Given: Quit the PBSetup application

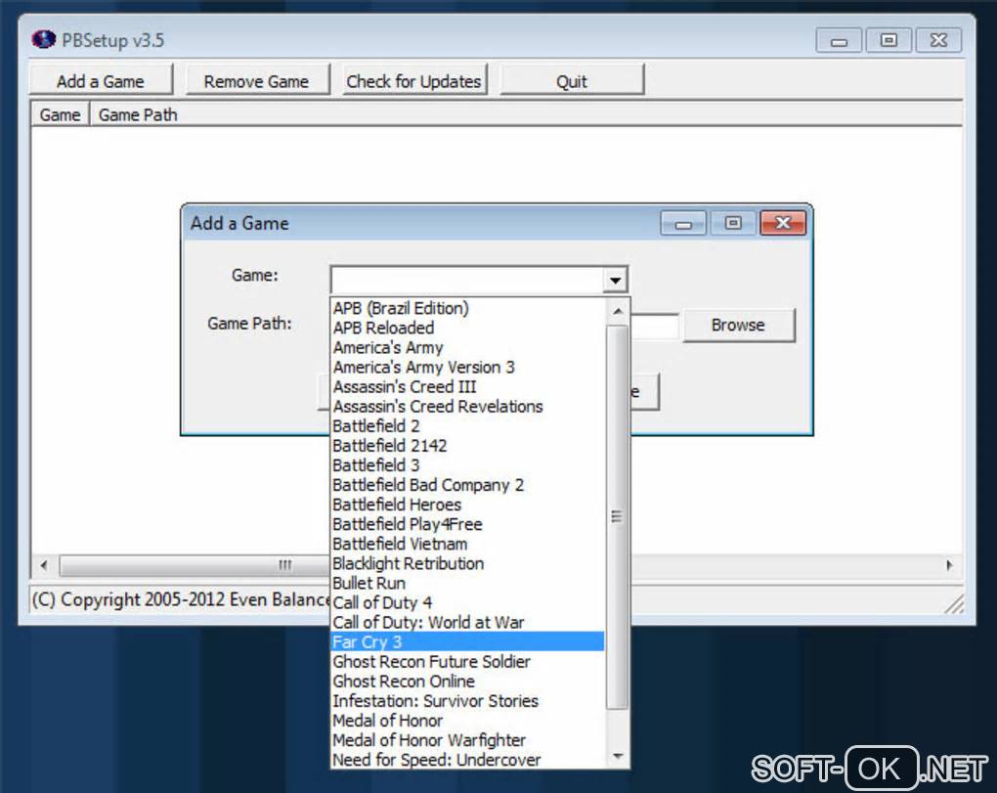Looking at the screenshot, I should 572,80.
